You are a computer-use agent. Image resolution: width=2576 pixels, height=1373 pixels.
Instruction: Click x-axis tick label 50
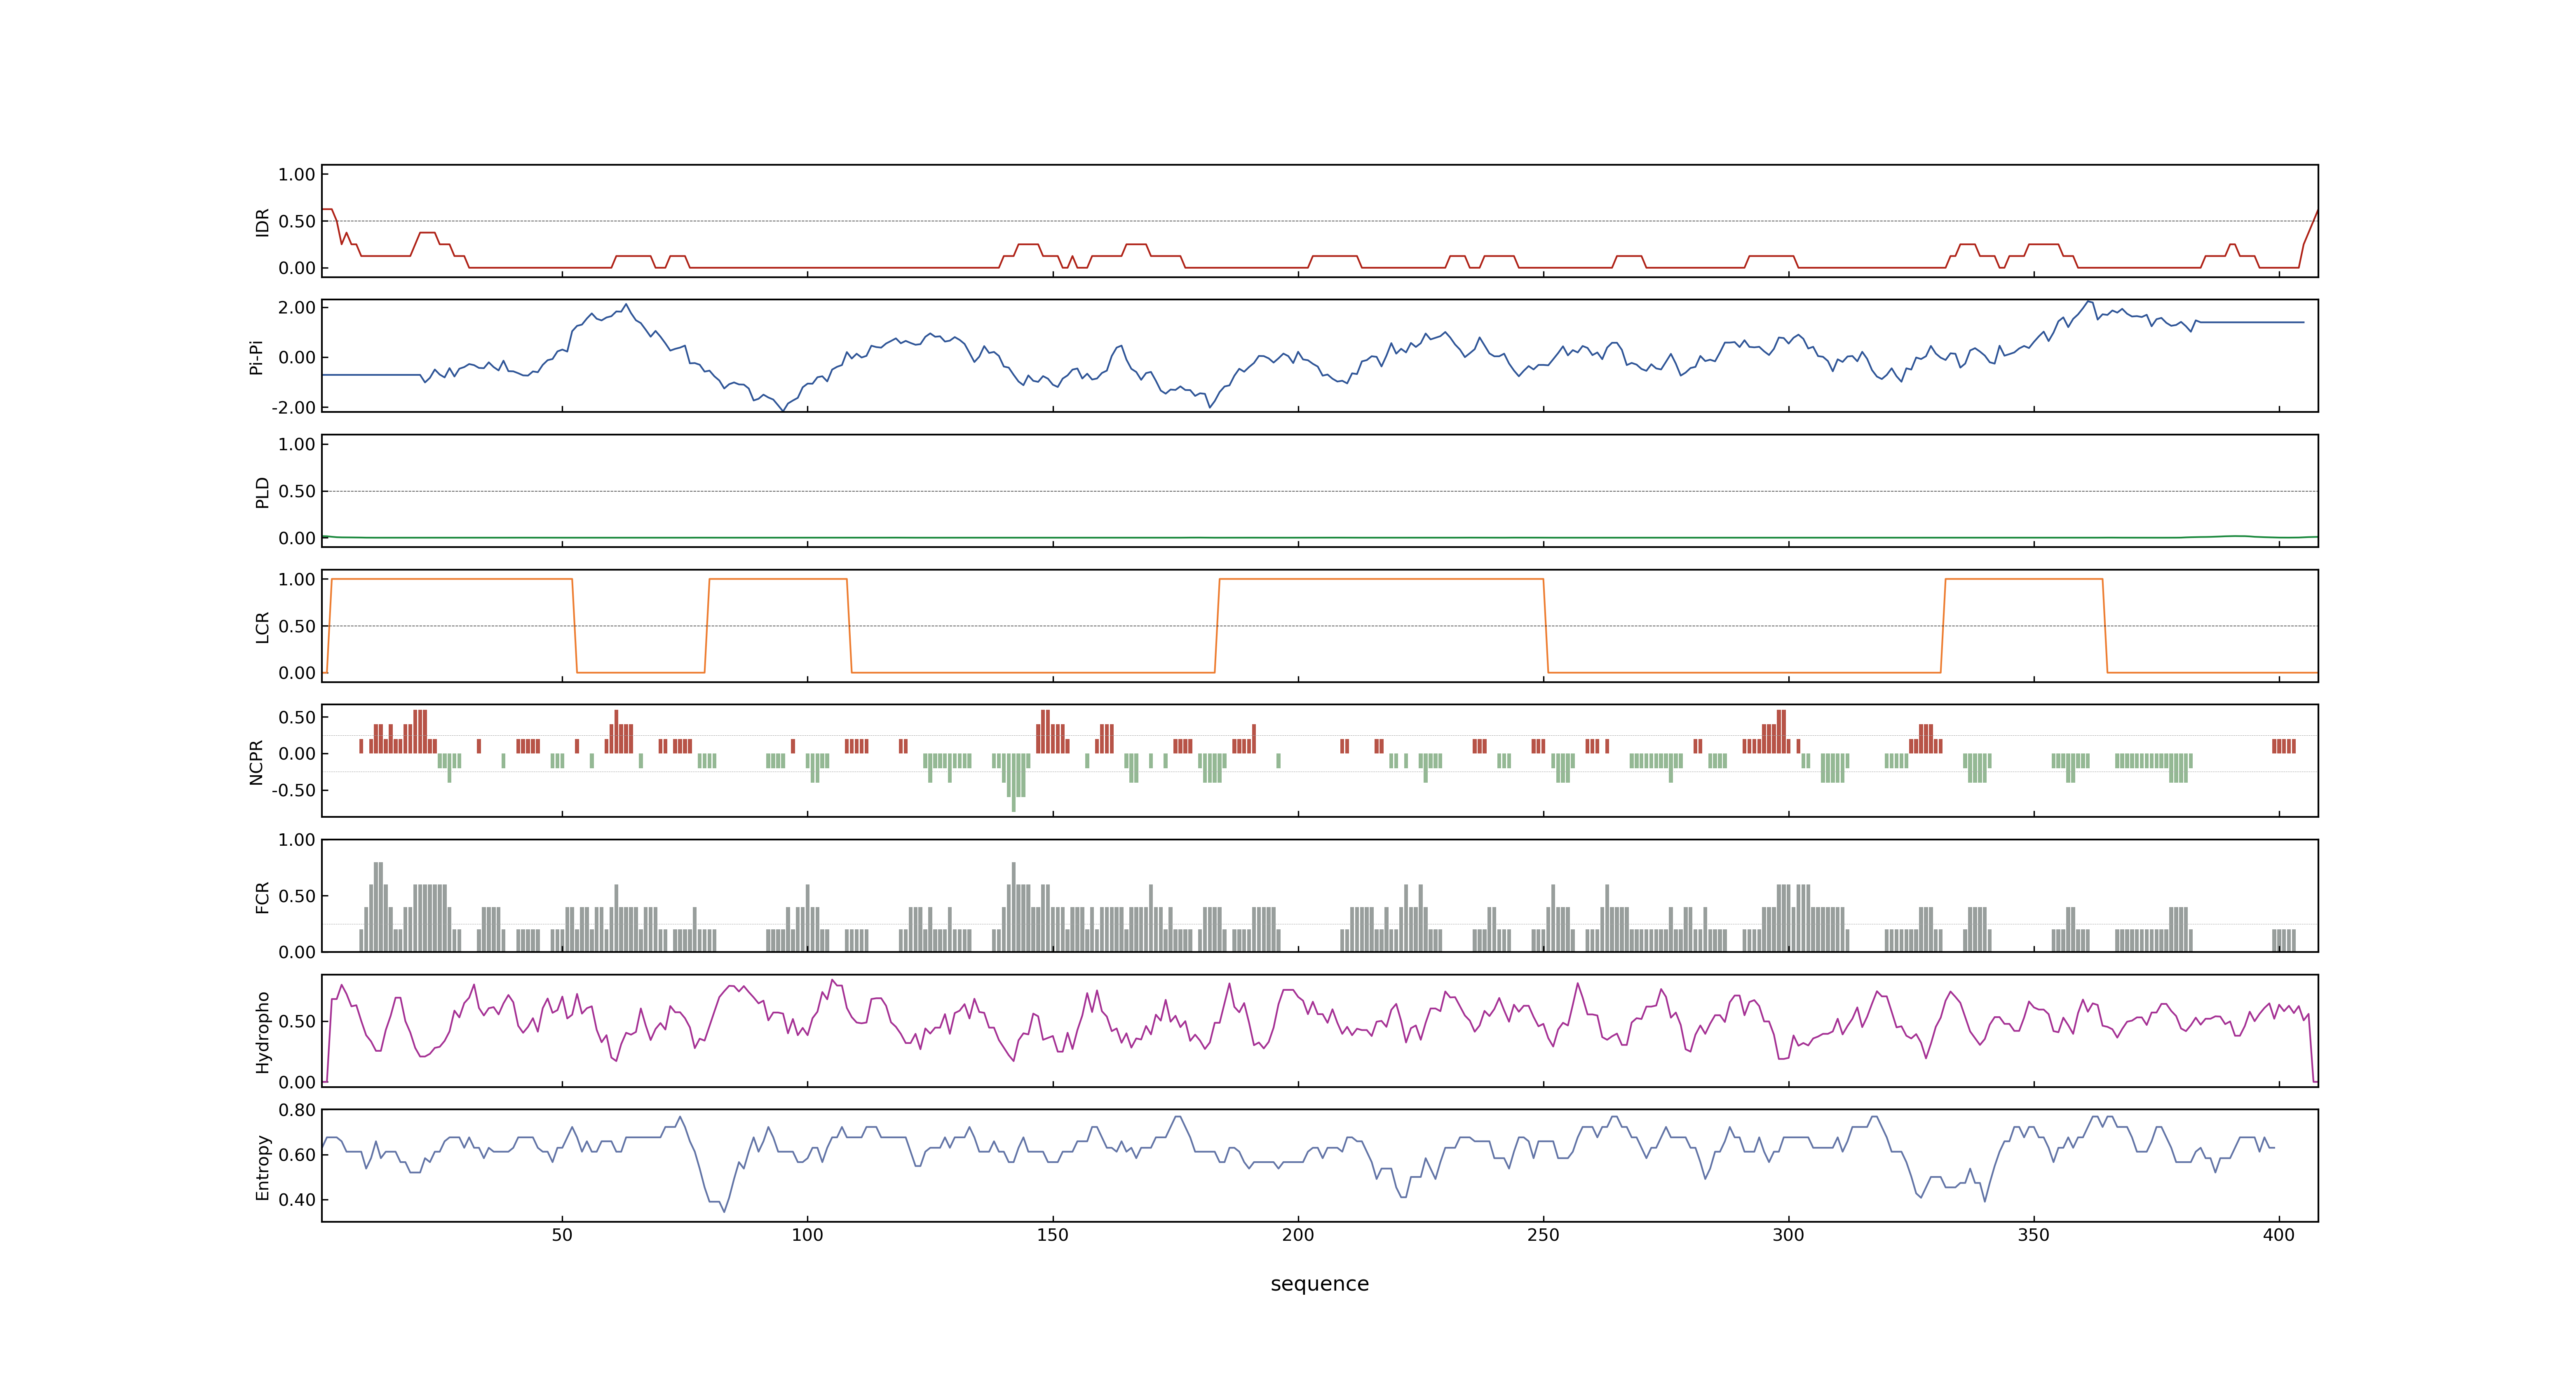click(562, 1235)
